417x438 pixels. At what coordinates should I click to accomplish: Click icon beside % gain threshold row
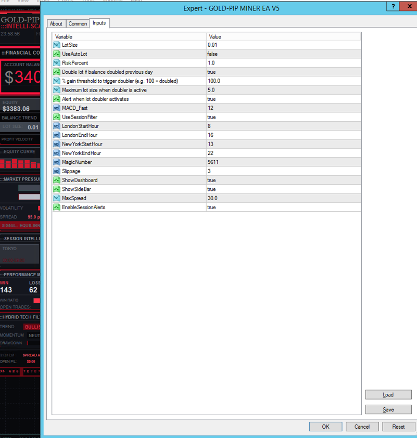point(57,81)
